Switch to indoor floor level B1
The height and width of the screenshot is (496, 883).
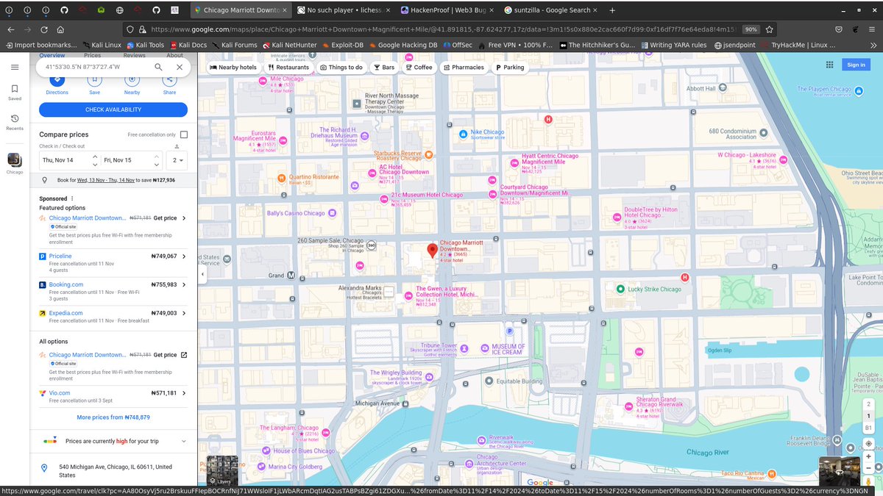868,428
